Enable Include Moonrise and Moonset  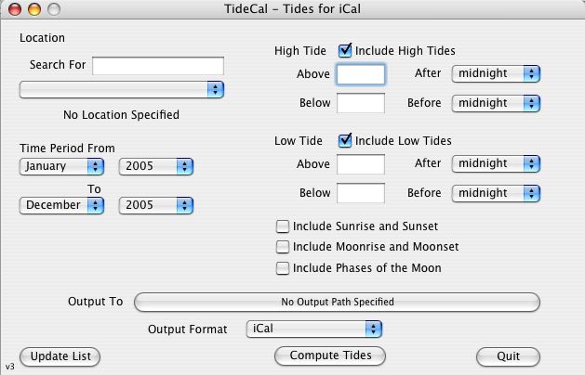click(283, 247)
